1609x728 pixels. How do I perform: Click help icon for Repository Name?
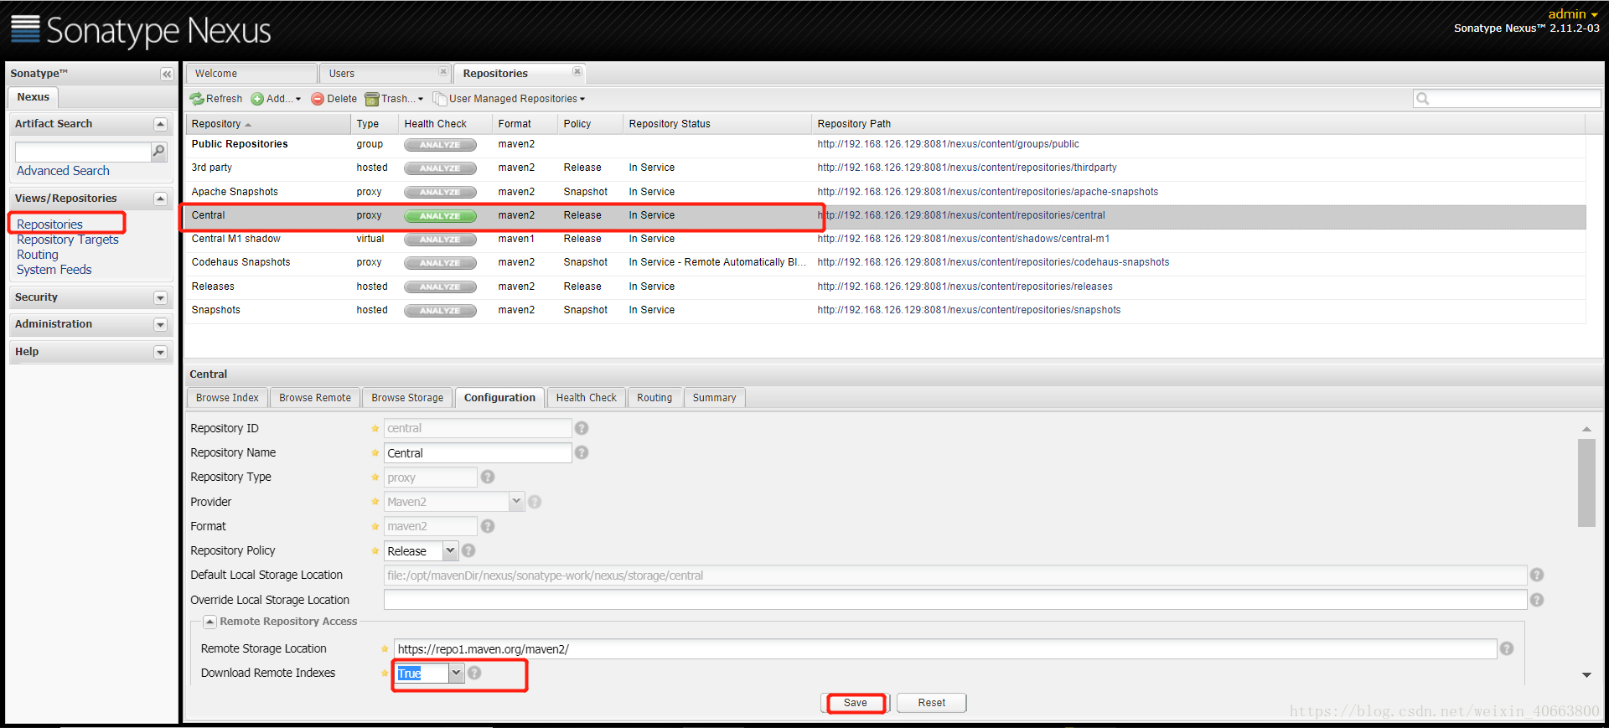582,452
